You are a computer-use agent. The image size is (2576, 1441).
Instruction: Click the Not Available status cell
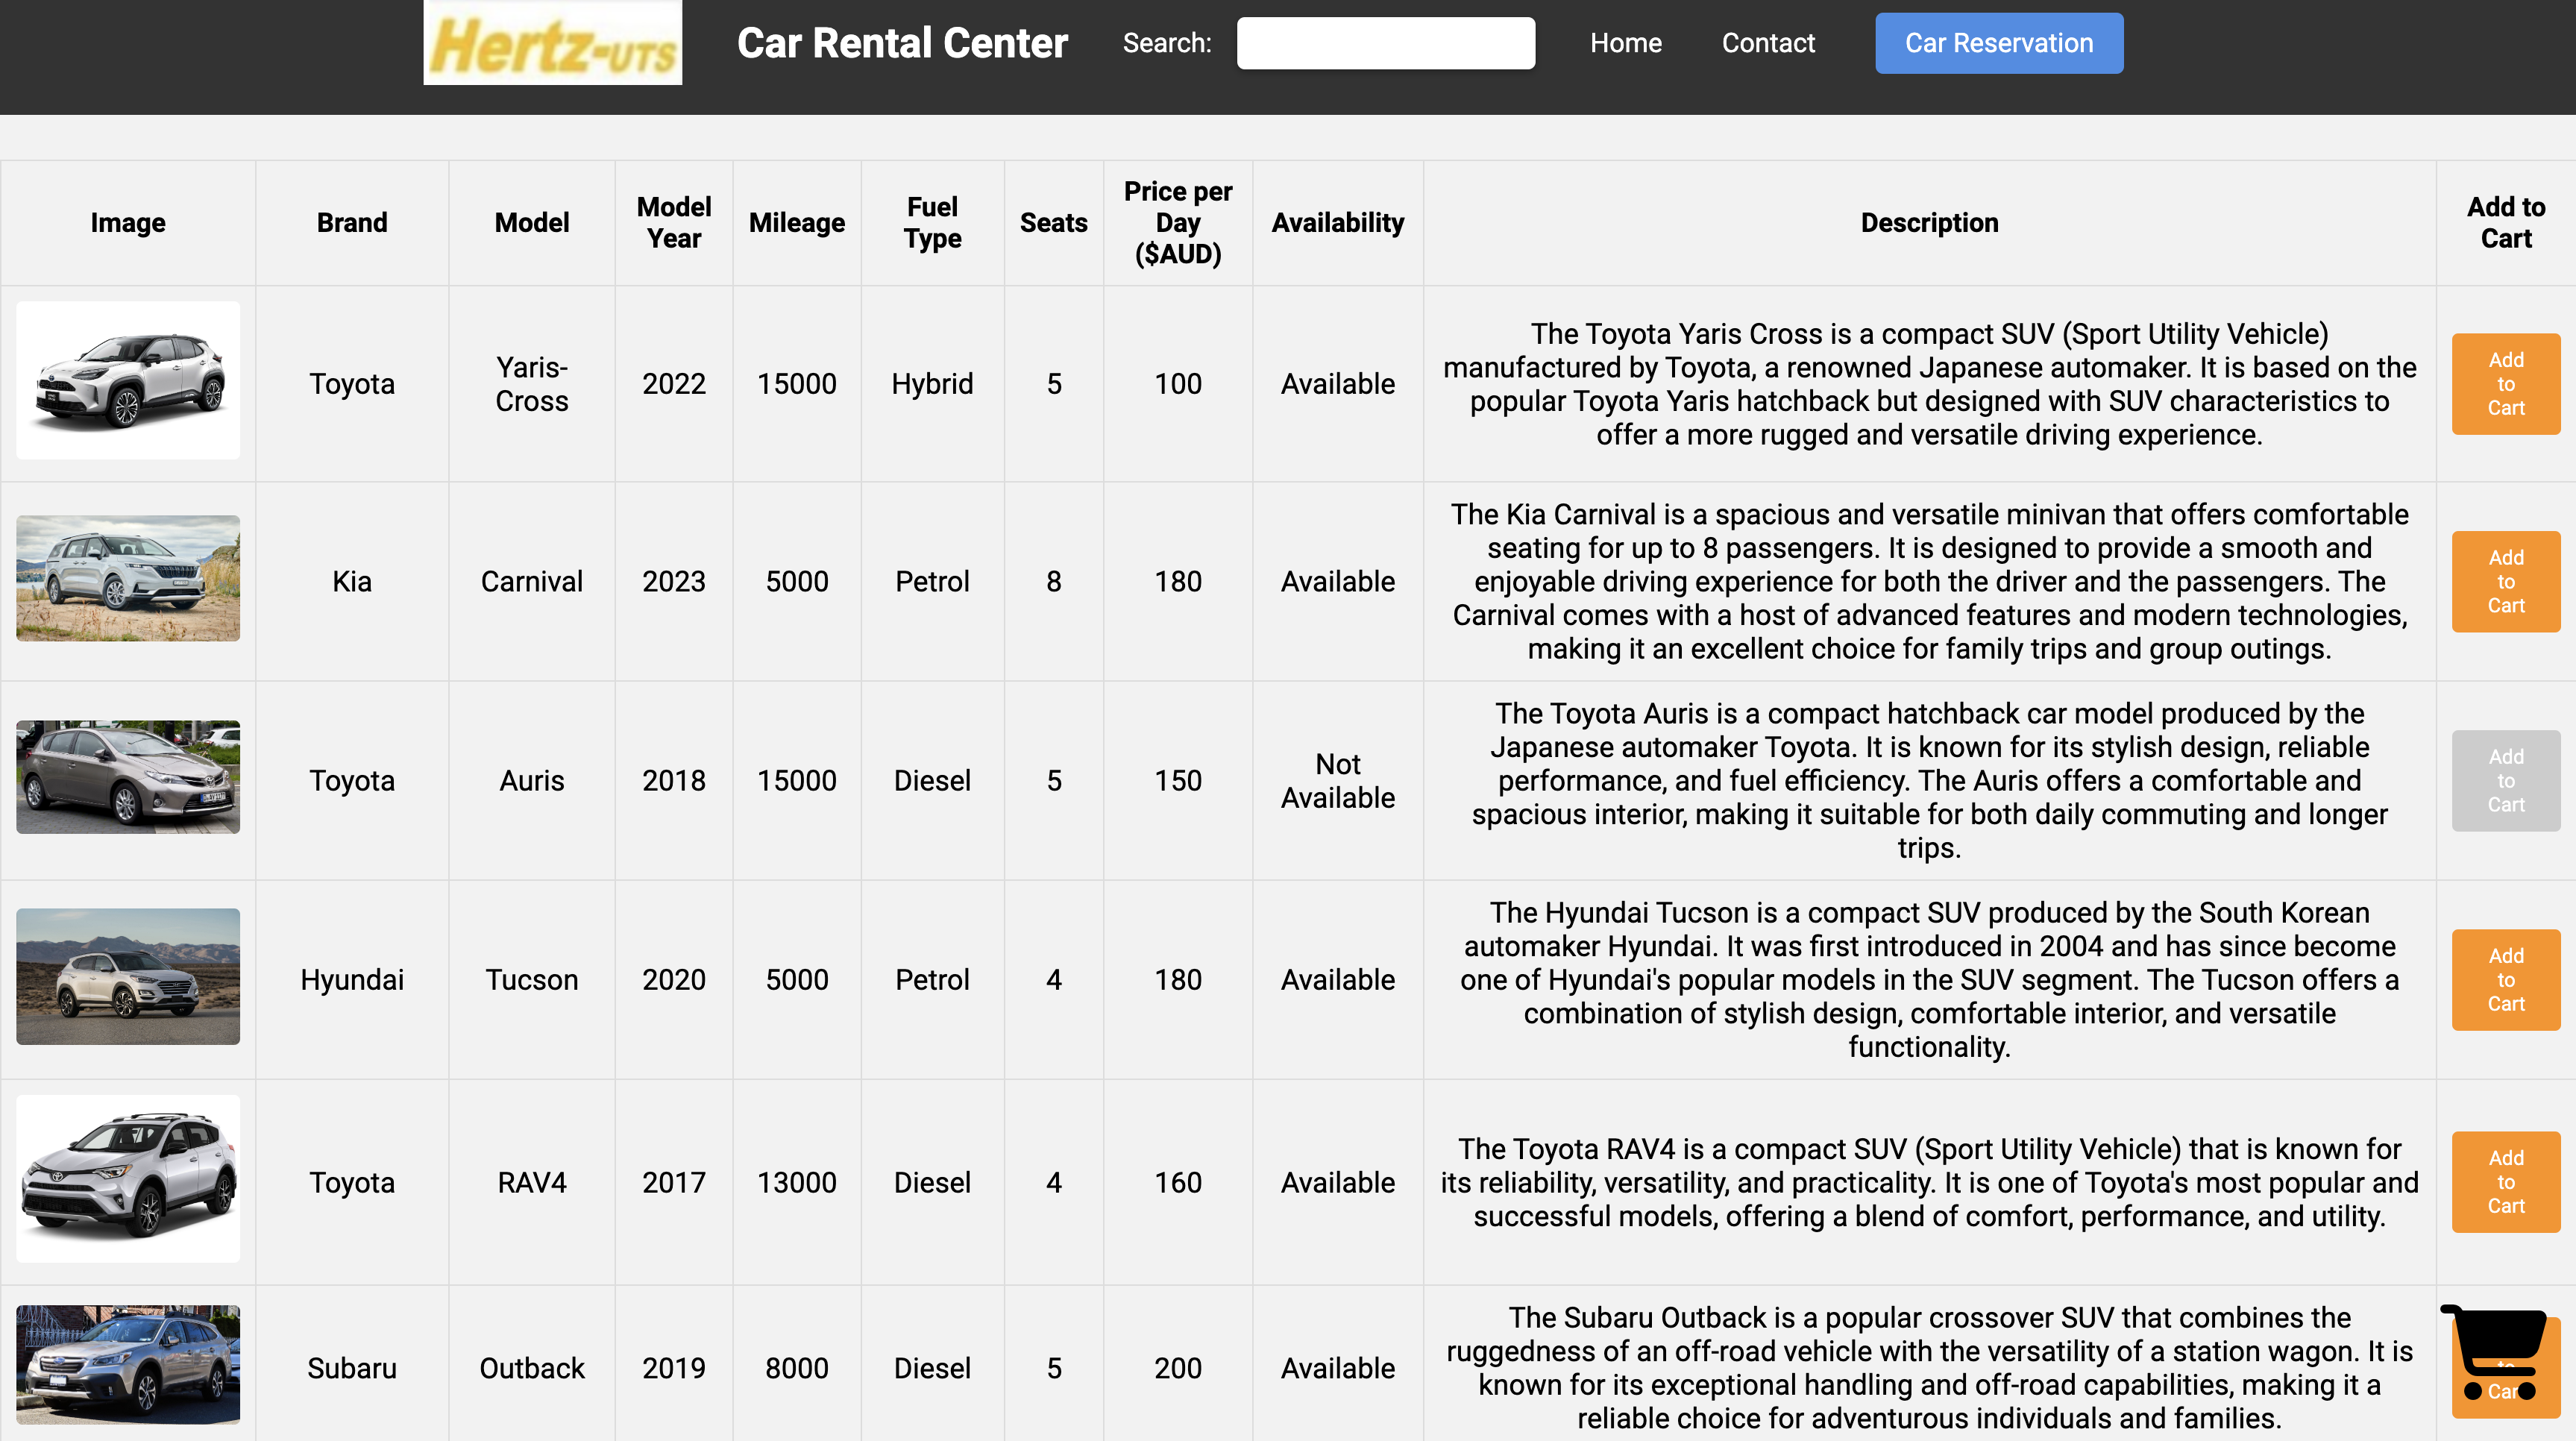tap(1338, 781)
